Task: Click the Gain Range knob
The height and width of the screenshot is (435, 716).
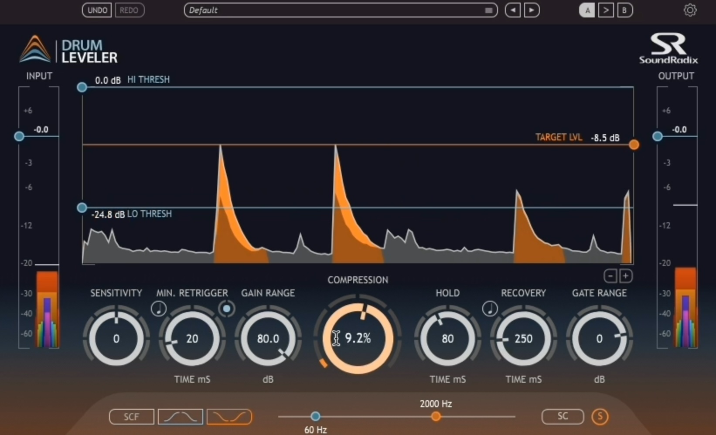Action: click(268, 338)
